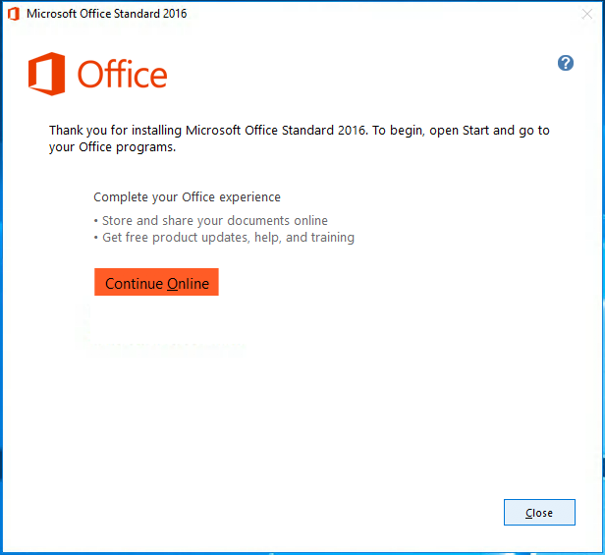605x555 pixels.
Task: Select the "Complete your Office experience" heading
Action: tap(187, 197)
